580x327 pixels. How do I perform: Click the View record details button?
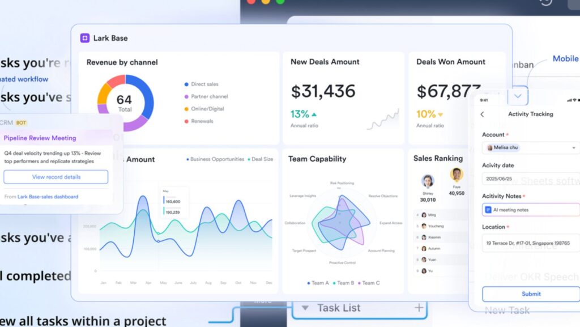[x=56, y=177]
